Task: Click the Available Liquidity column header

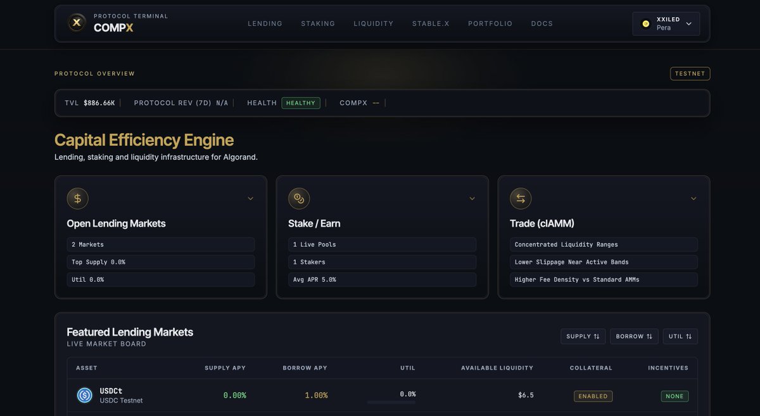Action: click(x=497, y=368)
